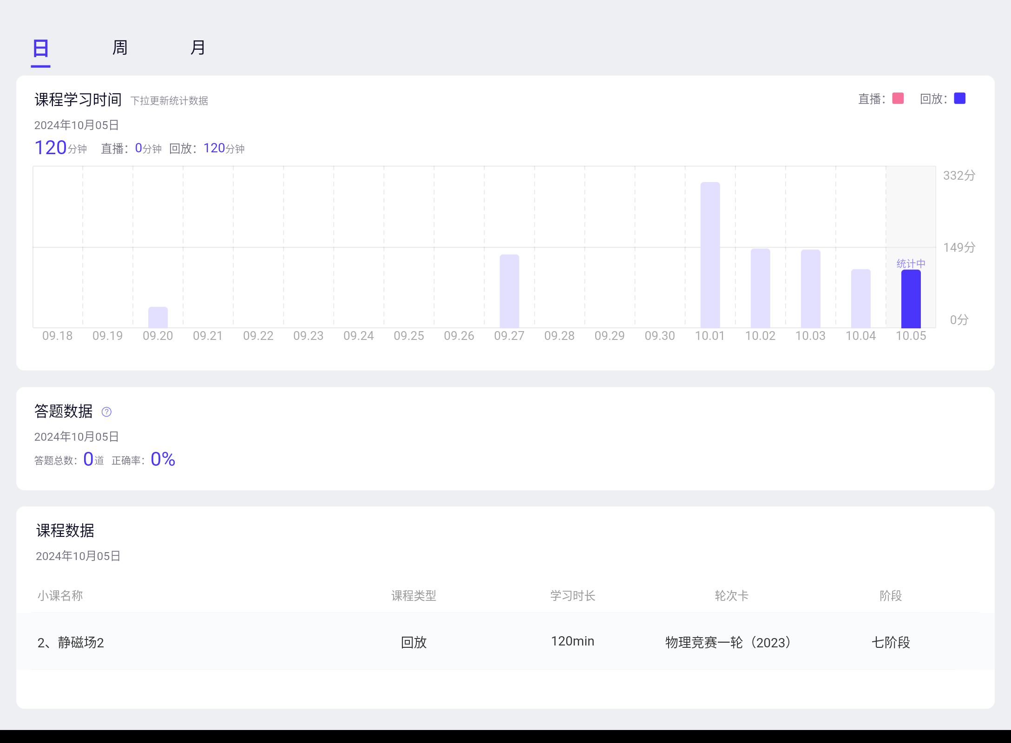Click the 09.23 date axis label

tap(309, 336)
